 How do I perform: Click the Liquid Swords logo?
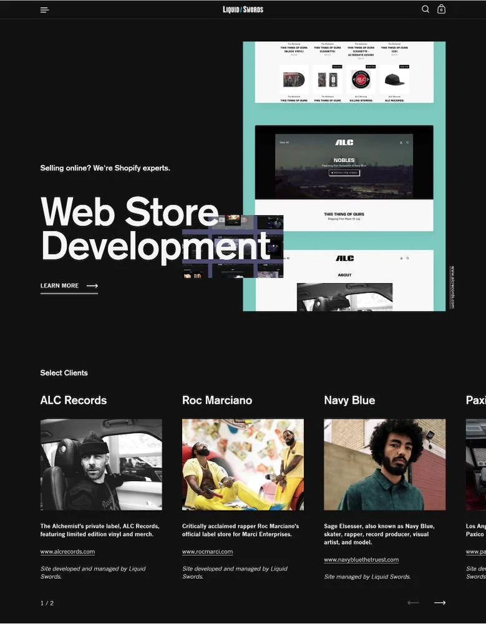pyautogui.click(x=243, y=9)
